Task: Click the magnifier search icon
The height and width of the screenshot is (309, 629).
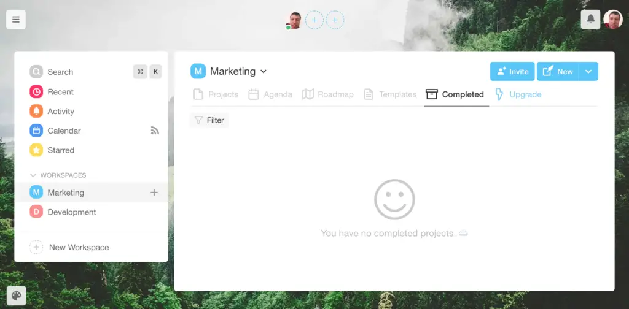Action: [x=36, y=72]
